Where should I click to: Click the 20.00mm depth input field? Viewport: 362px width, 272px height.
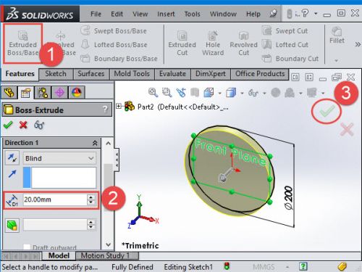point(54,199)
